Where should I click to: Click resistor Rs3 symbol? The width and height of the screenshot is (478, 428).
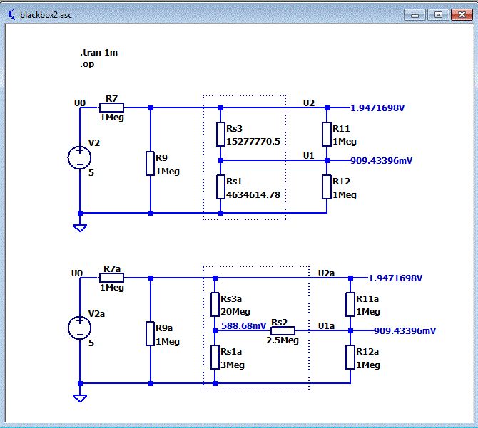click(220, 134)
